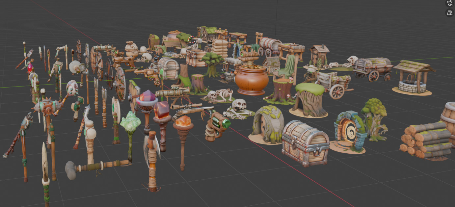Select the moss-covered round hut door

(267, 125)
